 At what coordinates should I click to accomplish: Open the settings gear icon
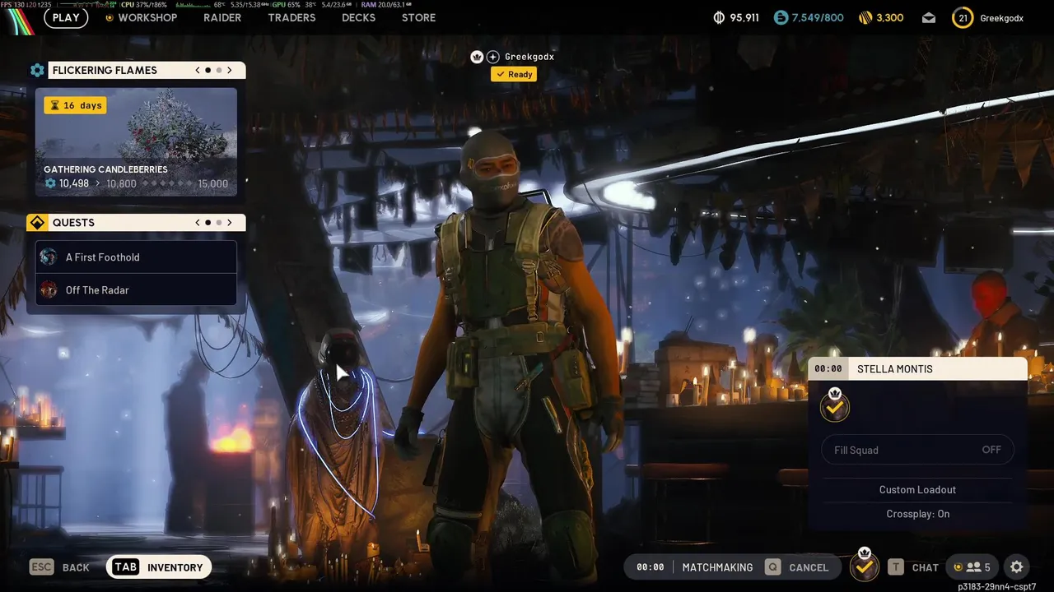[1017, 567]
